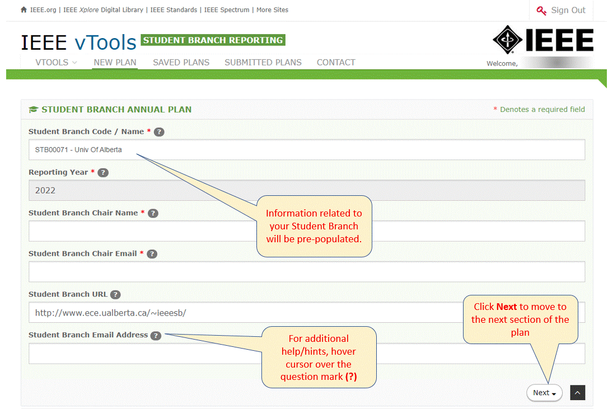Open the CONTACT menu item

coord(336,63)
